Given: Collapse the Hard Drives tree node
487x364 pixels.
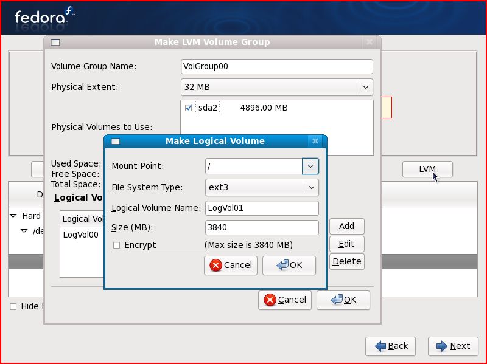Looking at the screenshot, I should 13,216.
